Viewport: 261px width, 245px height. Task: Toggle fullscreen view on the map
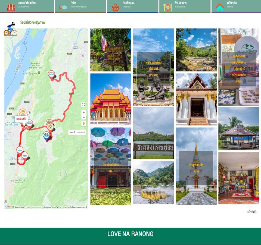pos(83,105)
